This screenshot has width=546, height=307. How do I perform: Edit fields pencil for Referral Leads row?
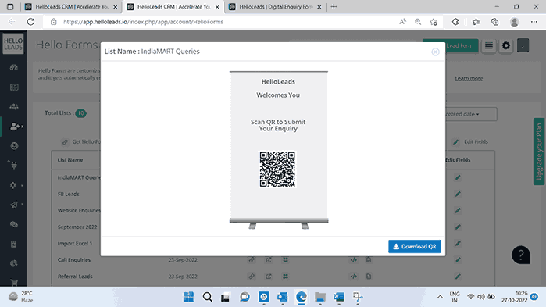[x=458, y=277]
